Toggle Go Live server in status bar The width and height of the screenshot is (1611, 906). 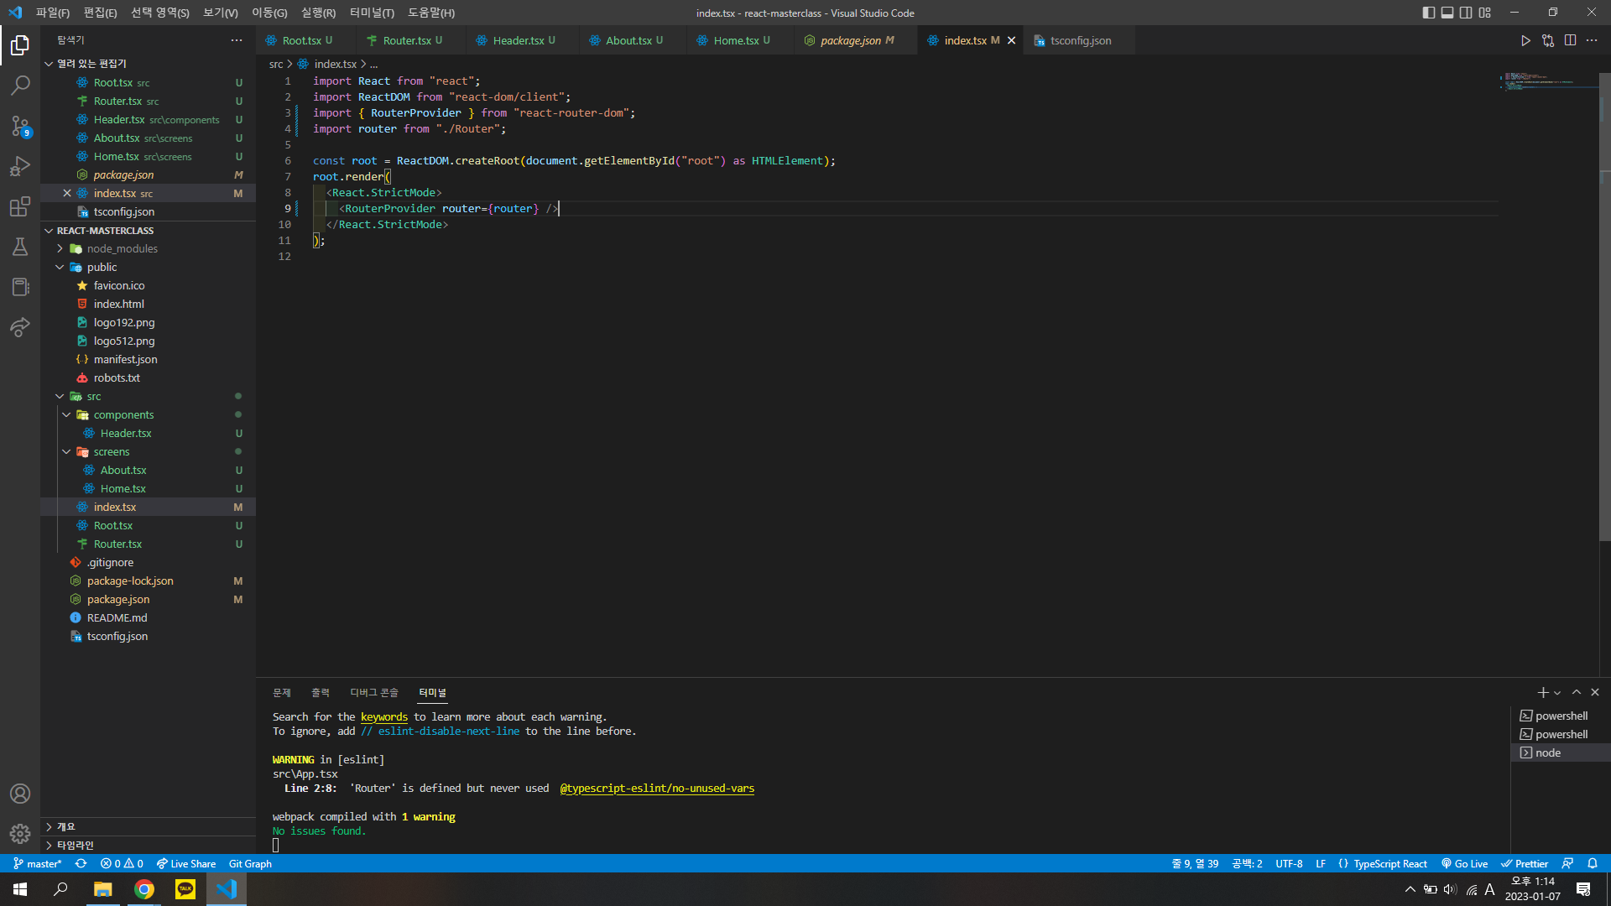click(1465, 863)
